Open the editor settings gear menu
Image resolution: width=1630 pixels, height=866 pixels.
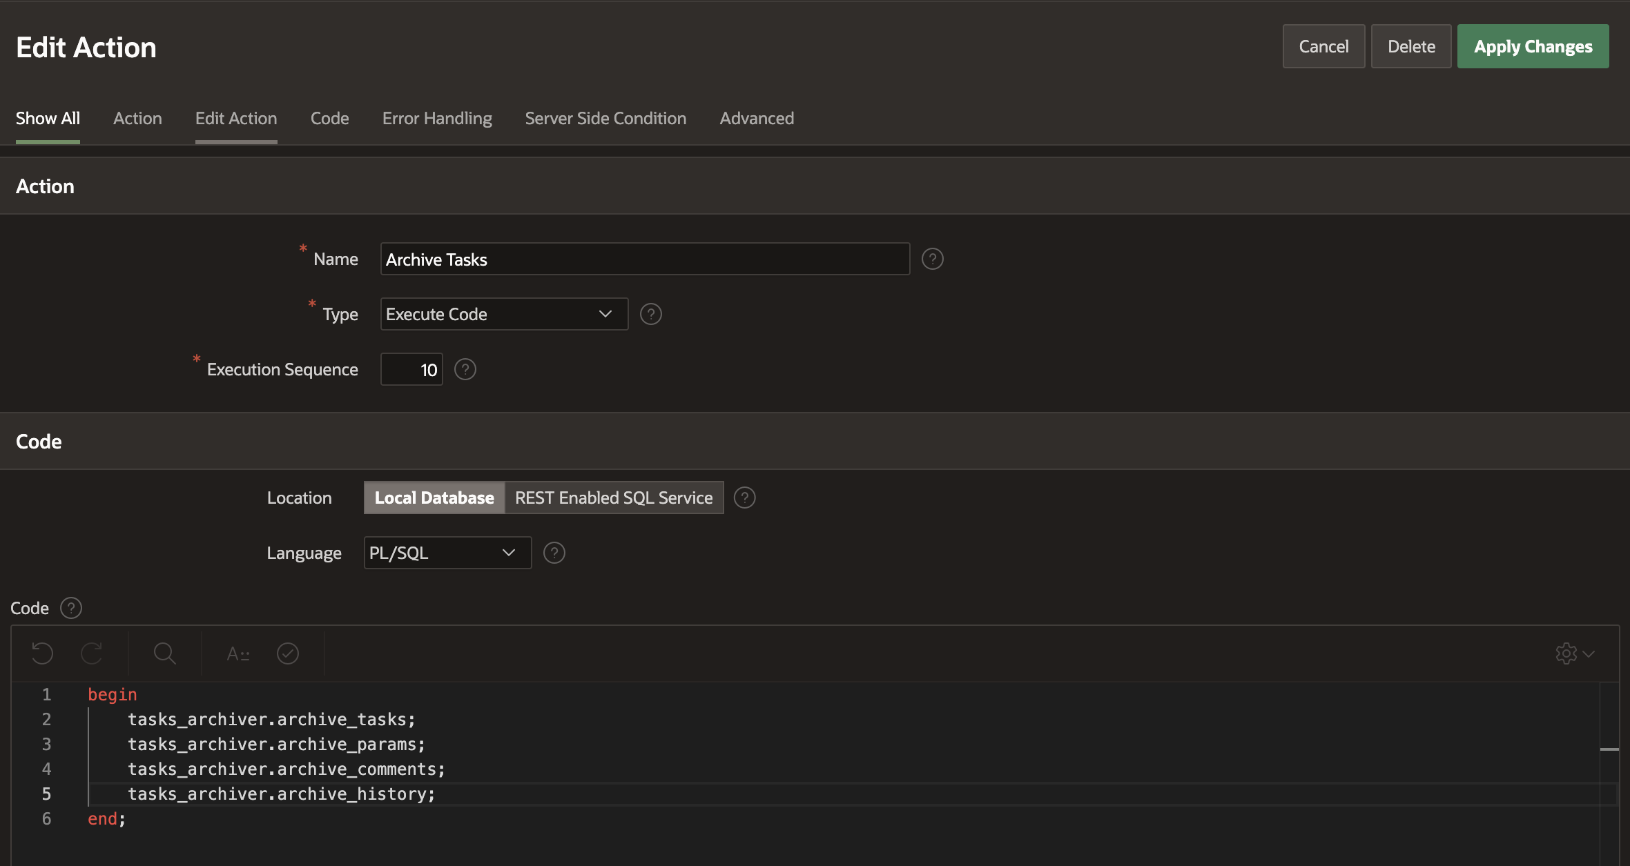pyautogui.click(x=1574, y=653)
